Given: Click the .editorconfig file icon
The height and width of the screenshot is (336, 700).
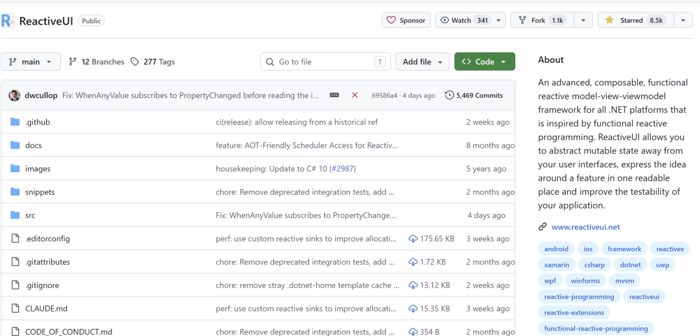Looking at the screenshot, I should pos(16,239).
